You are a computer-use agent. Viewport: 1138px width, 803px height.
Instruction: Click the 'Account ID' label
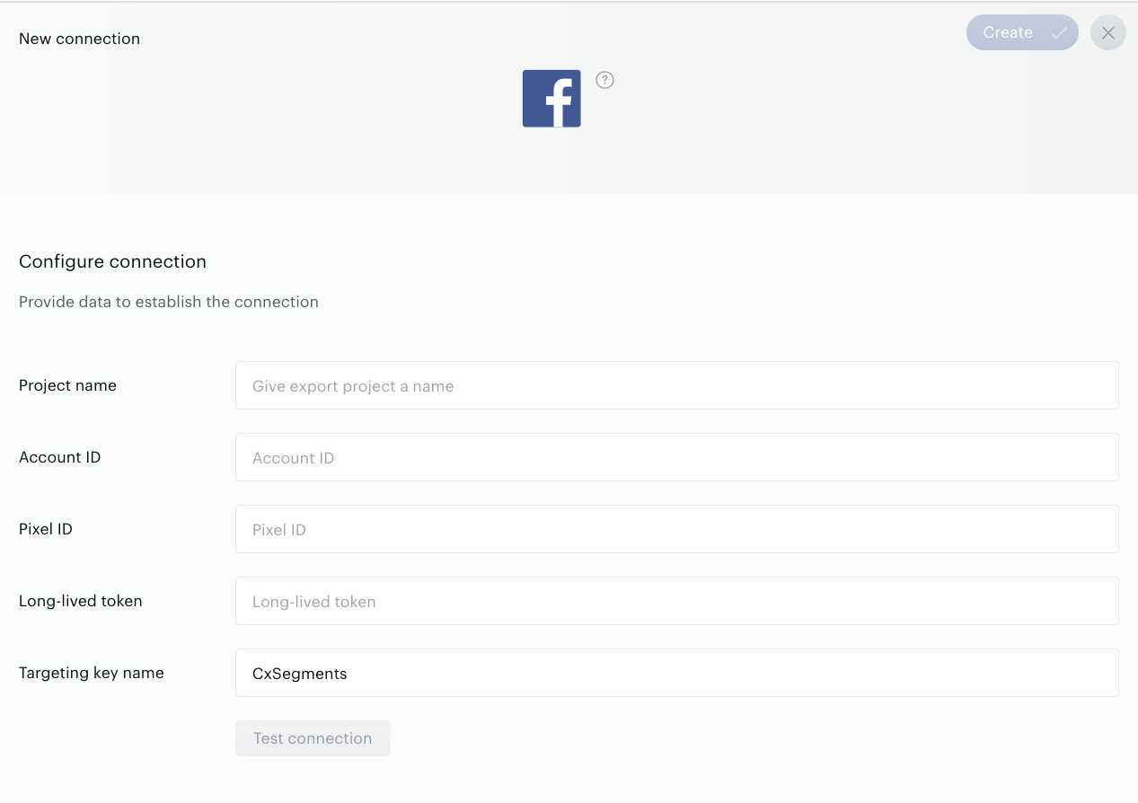(x=59, y=457)
